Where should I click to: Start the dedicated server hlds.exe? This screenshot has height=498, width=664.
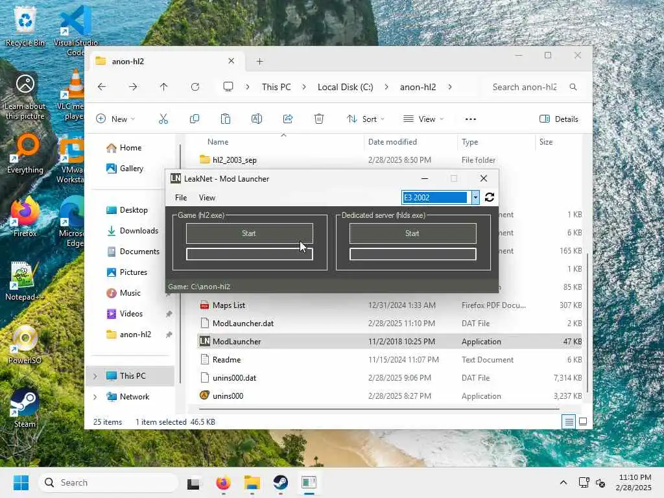412,233
